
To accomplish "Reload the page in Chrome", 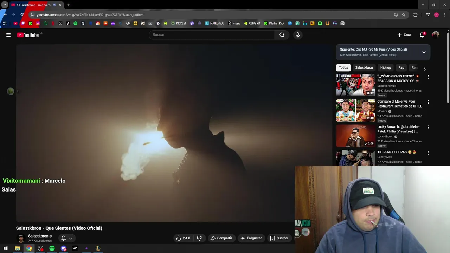I will point(22,15).
